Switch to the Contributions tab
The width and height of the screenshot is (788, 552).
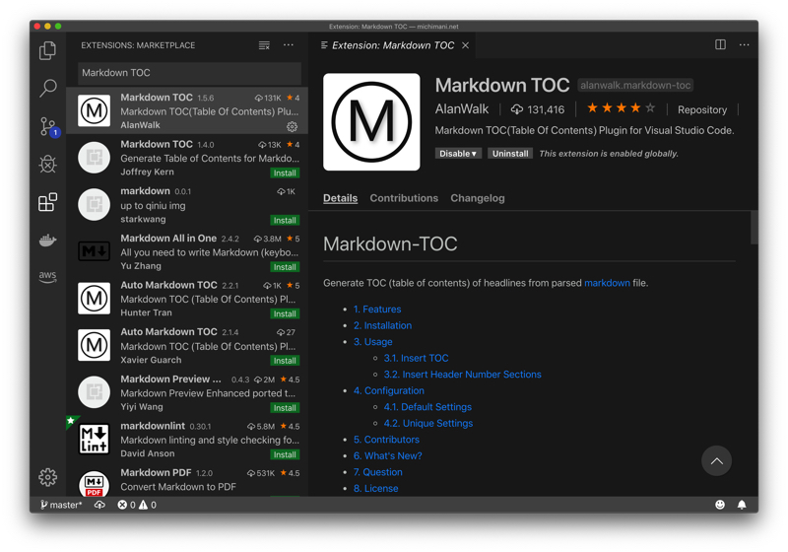click(404, 198)
